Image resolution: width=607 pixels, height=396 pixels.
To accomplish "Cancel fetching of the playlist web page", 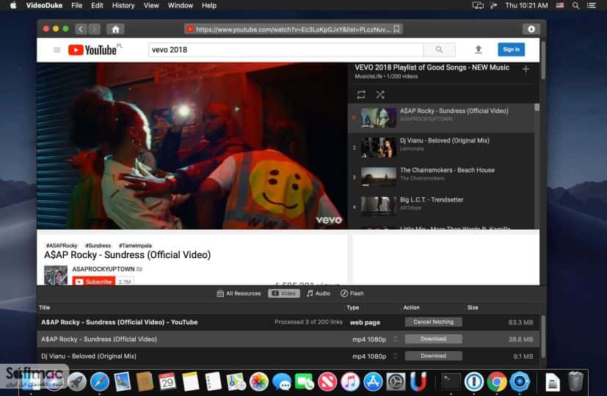I will (x=433, y=322).
